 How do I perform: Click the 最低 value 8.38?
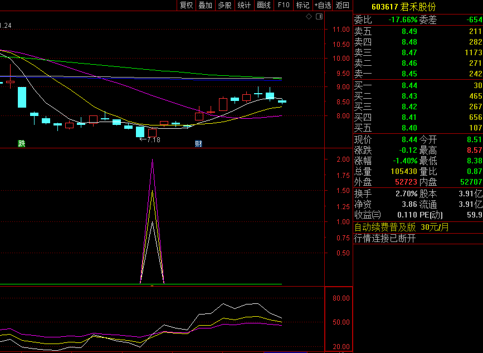(x=475, y=161)
